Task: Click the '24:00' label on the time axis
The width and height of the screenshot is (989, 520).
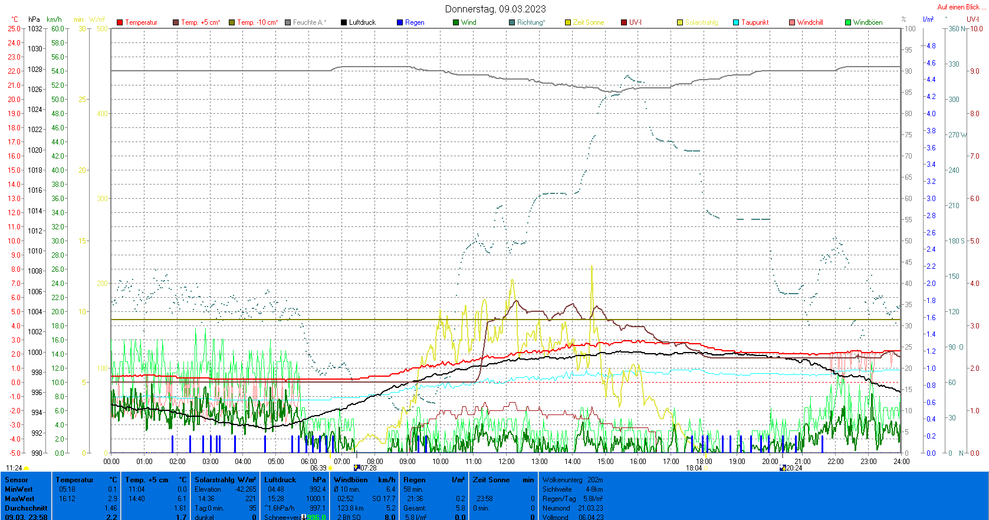Action: (x=901, y=462)
